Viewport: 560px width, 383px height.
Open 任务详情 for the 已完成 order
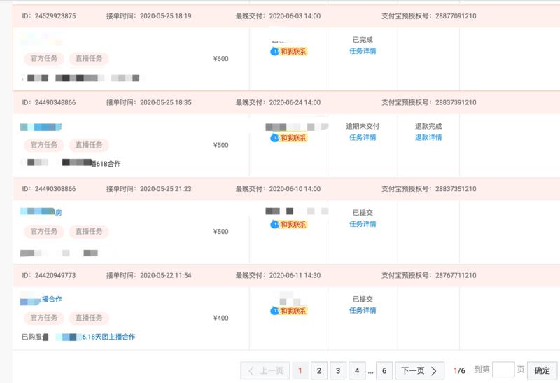pos(363,51)
